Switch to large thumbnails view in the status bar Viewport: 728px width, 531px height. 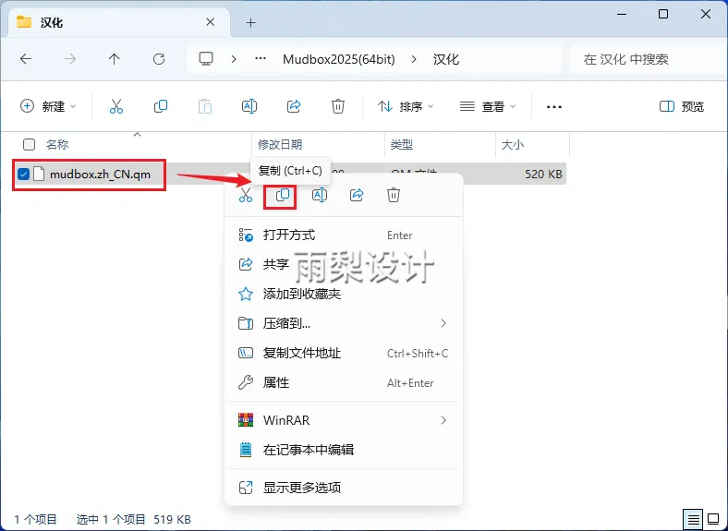point(713,519)
